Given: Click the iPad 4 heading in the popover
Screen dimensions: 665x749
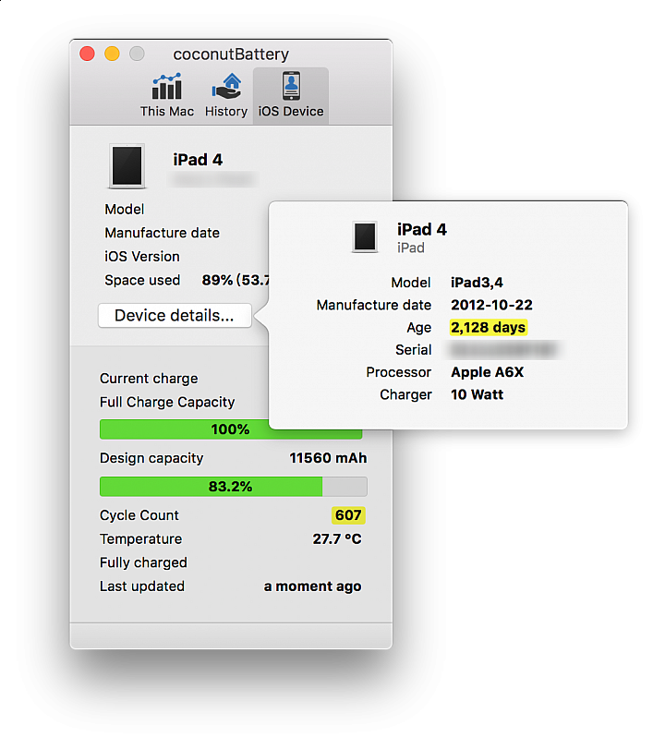Looking at the screenshot, I should [422, 230].
